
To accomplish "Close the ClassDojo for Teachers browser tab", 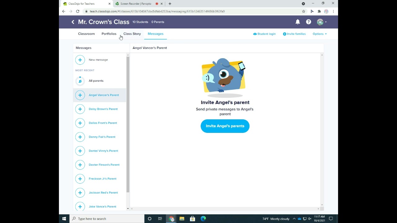I will [109, 4].
